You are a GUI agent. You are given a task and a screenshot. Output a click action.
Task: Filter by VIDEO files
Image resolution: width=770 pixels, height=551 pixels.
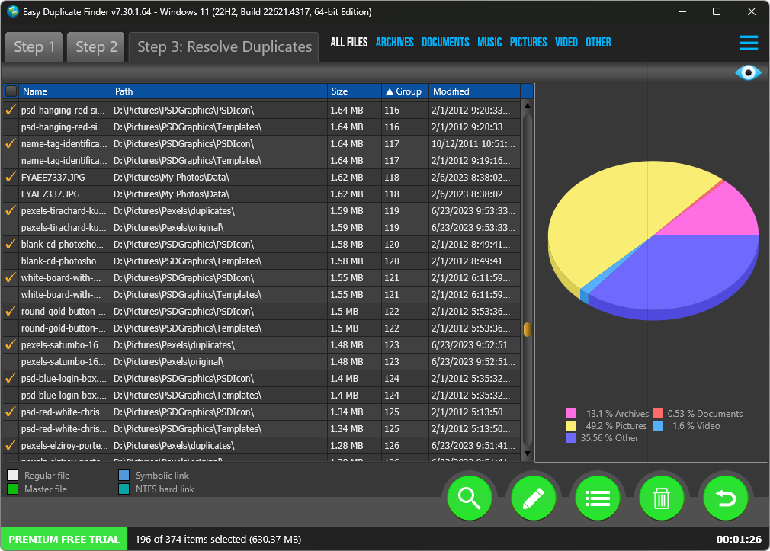pos(566,42)
